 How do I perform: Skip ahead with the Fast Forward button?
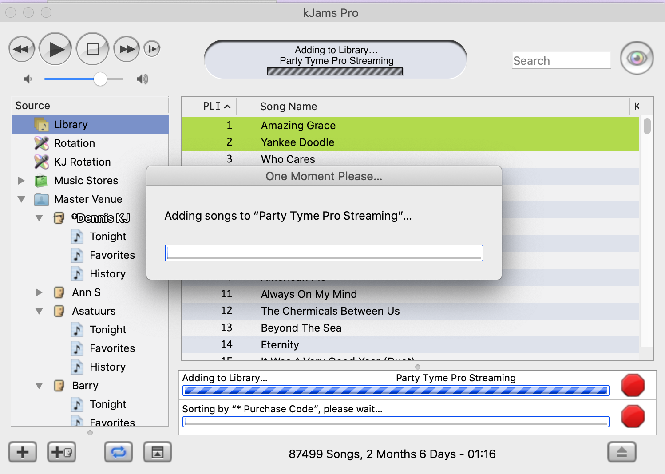(x=127, y=49)
